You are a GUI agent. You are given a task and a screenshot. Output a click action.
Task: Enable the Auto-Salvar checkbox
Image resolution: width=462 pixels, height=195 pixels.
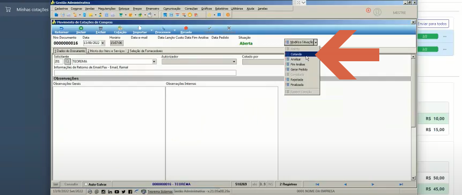click(x=86, y=184)
